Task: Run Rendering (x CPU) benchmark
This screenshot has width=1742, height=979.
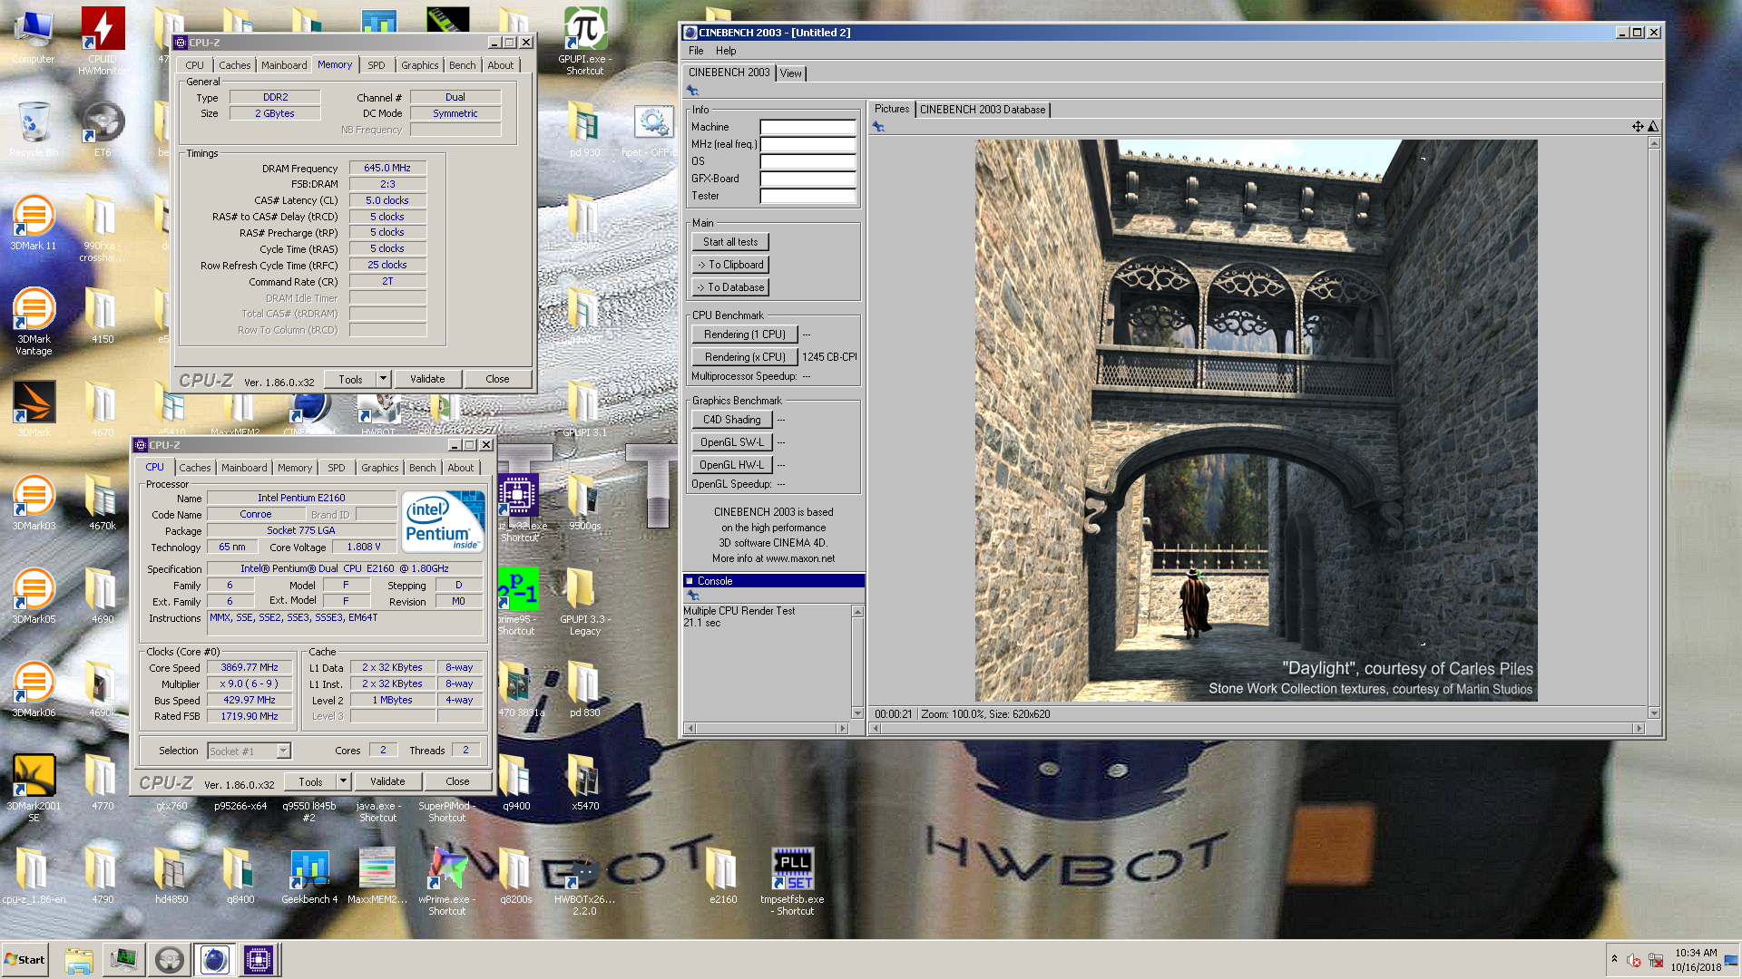Action: [745, 357]
